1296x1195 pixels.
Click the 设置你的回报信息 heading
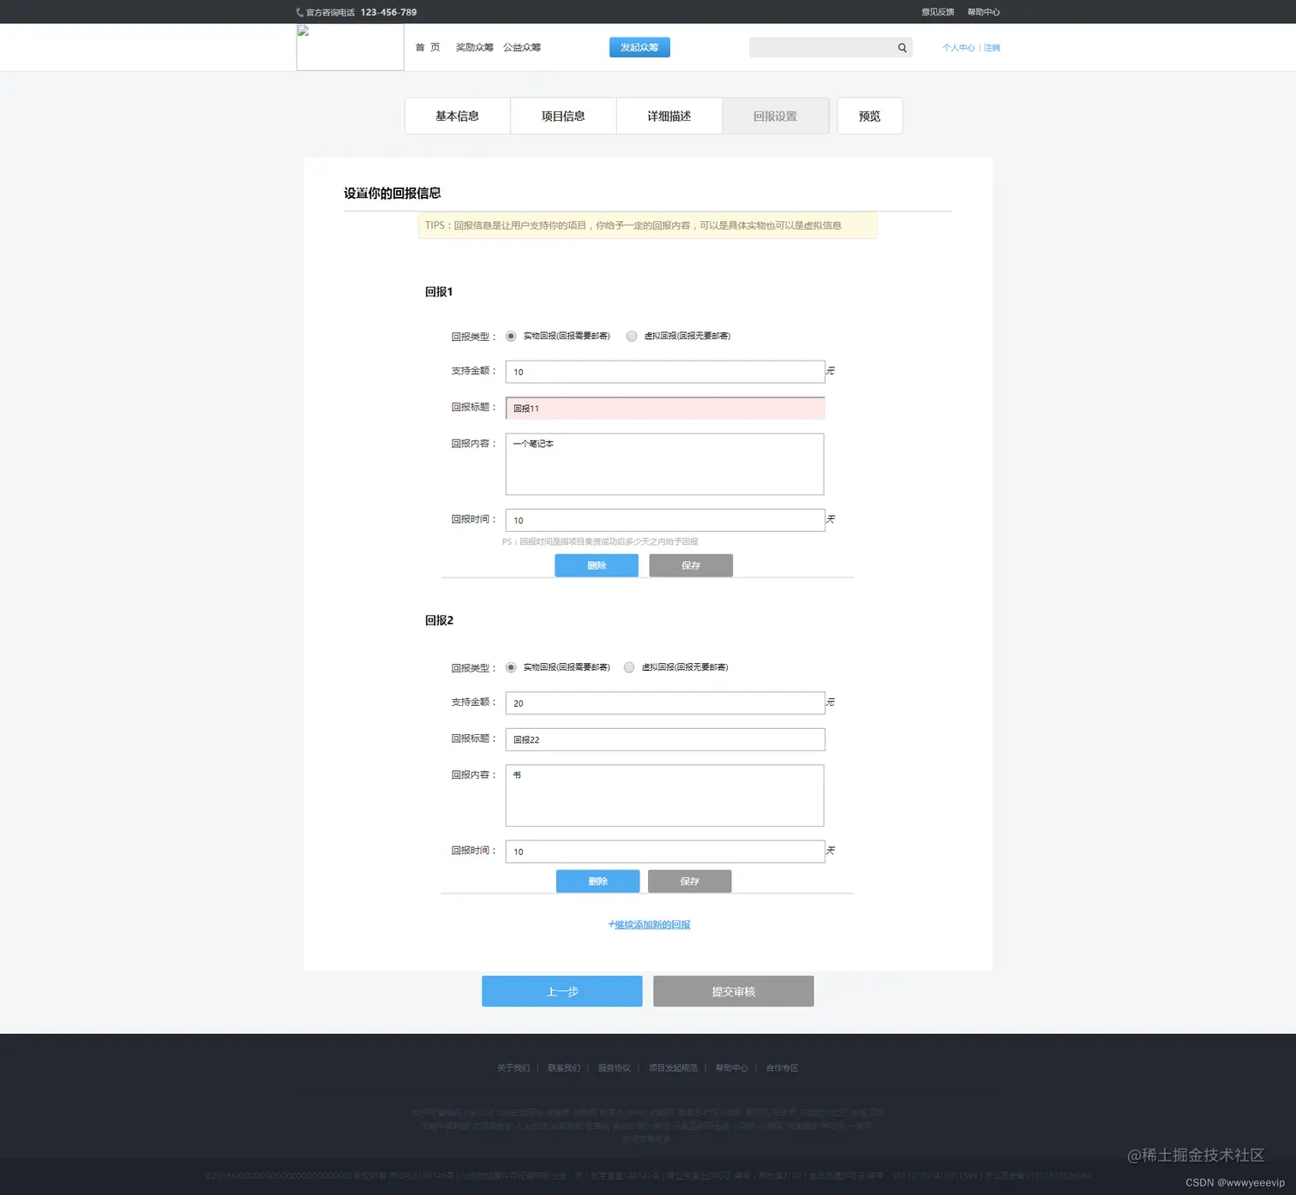pyautogui.click(x=393, y=194)
